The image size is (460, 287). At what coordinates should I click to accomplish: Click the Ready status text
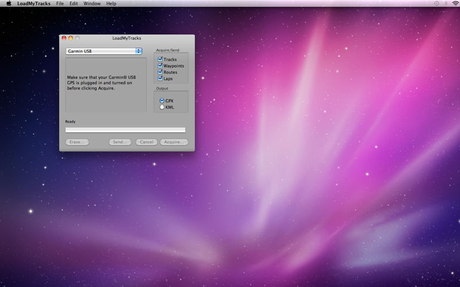click(70, 122)
